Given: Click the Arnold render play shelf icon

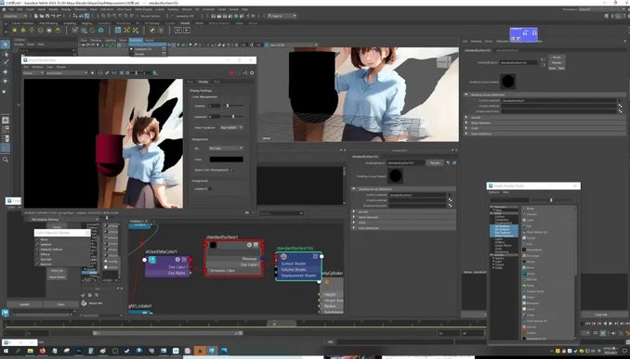Looking at the screenshot, I should coord(187,30).
